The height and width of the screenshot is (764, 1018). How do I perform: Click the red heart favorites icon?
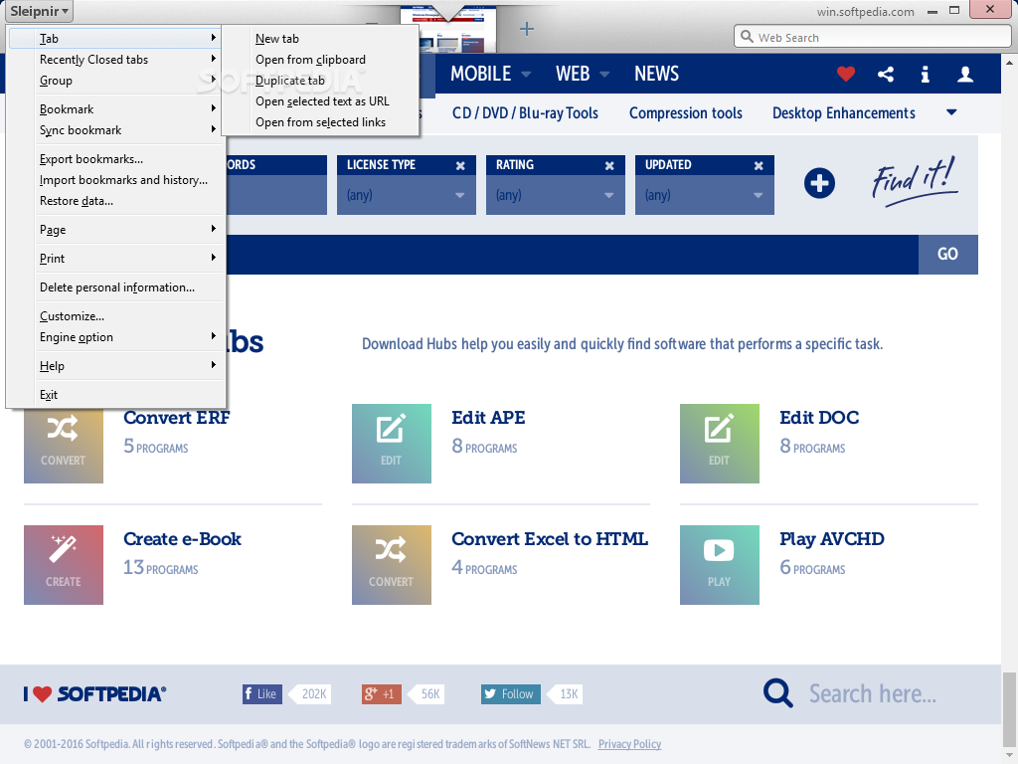point(845,74)
